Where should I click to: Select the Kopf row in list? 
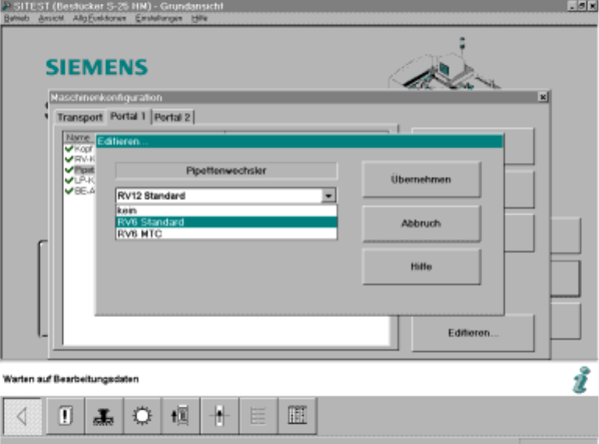(79, 149)
